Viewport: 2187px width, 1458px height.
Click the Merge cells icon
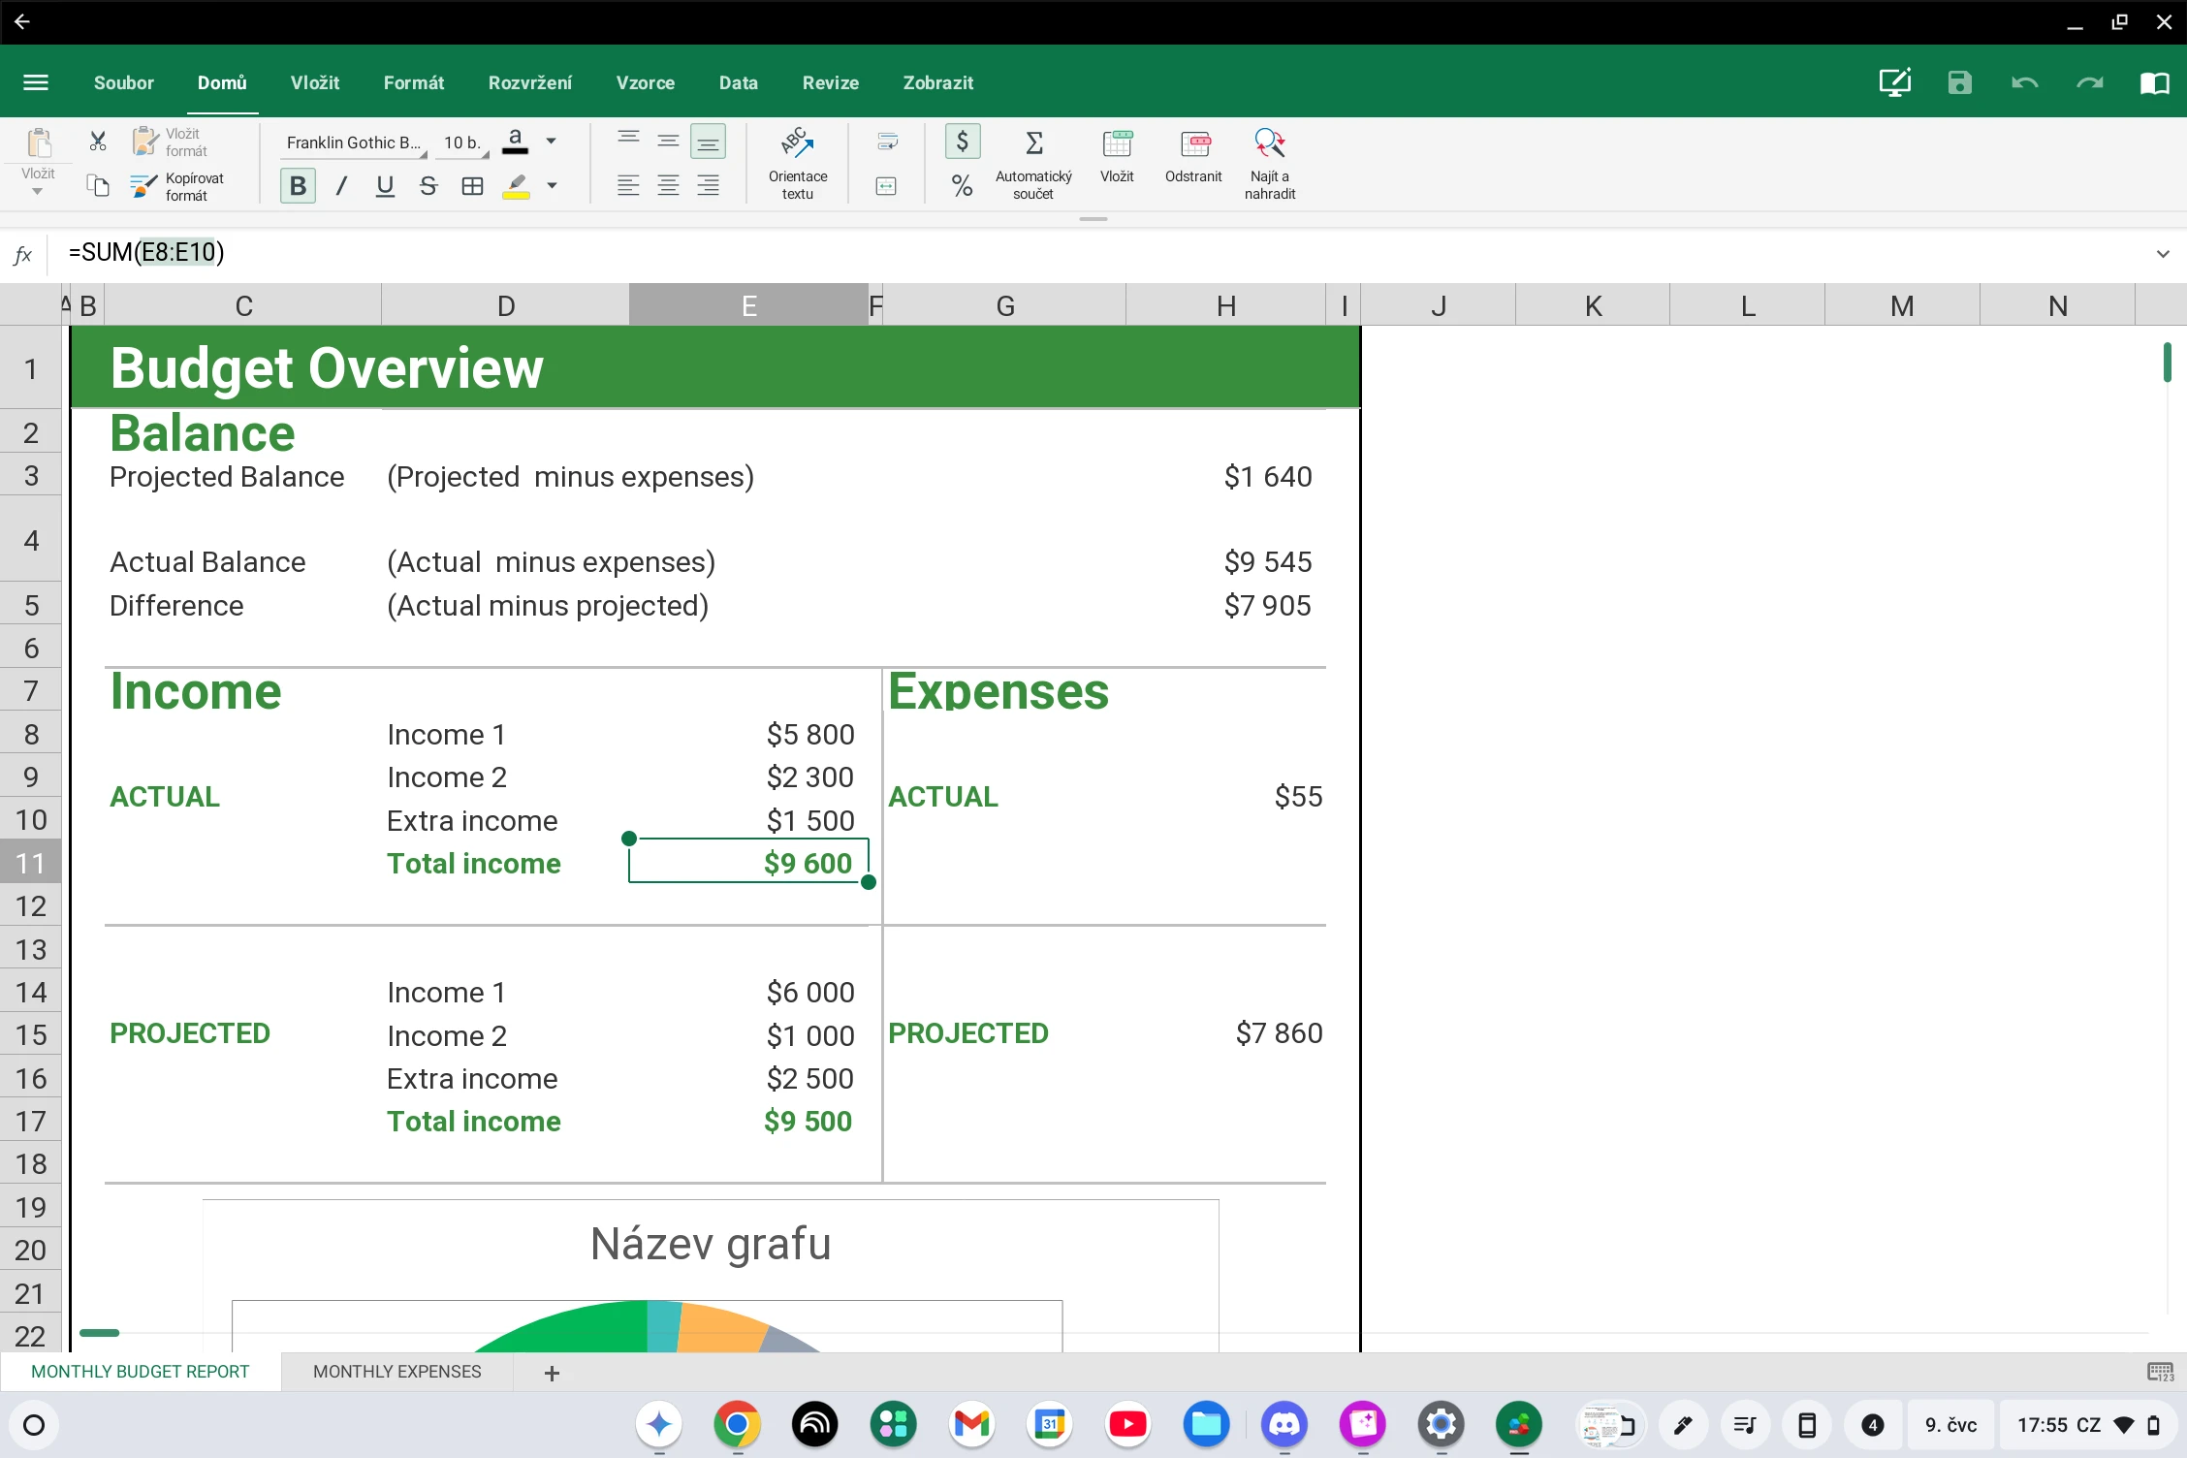coord(887,186)
